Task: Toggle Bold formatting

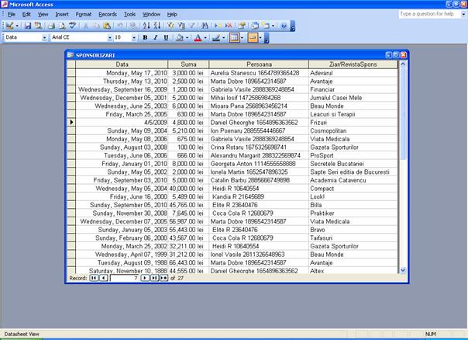Action: coord(145,37)
